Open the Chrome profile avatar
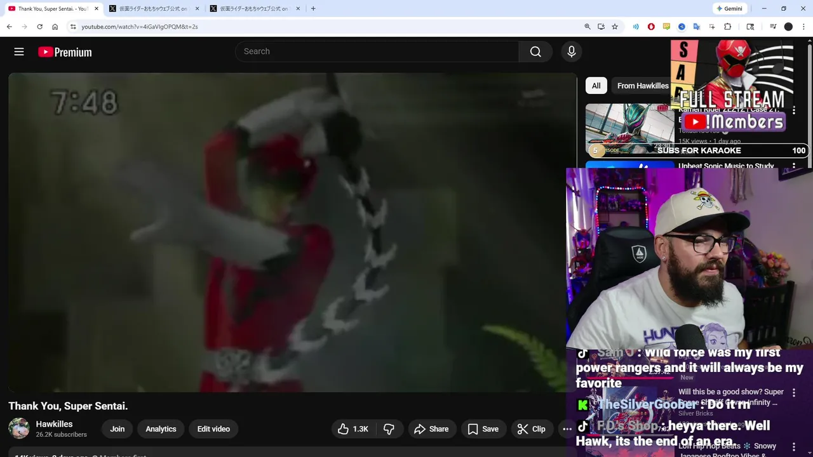This screenshot has height=457, width=813. tap(788, 27)
